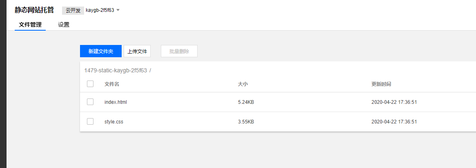Click the 文件名 column header
This screenshot has width=476, height=168.
112,84
